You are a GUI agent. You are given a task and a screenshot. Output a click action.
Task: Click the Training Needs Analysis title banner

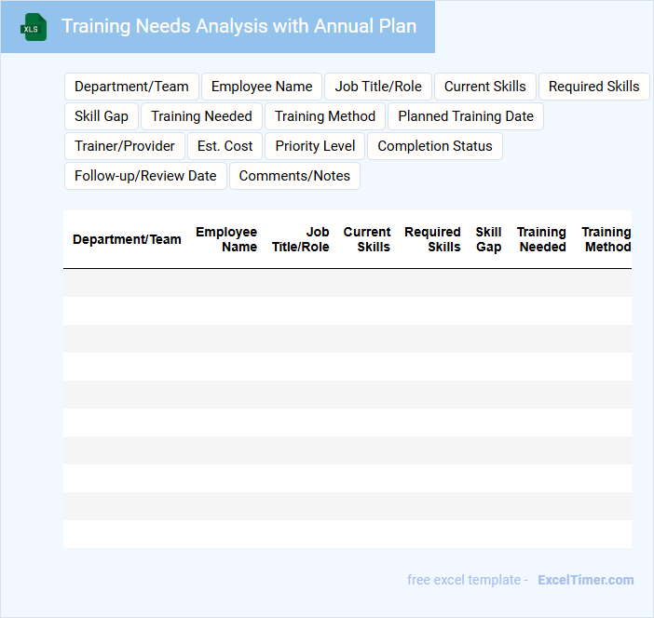[238, 26]
